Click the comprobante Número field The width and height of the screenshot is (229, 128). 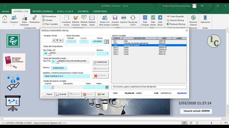click(103, 53)
